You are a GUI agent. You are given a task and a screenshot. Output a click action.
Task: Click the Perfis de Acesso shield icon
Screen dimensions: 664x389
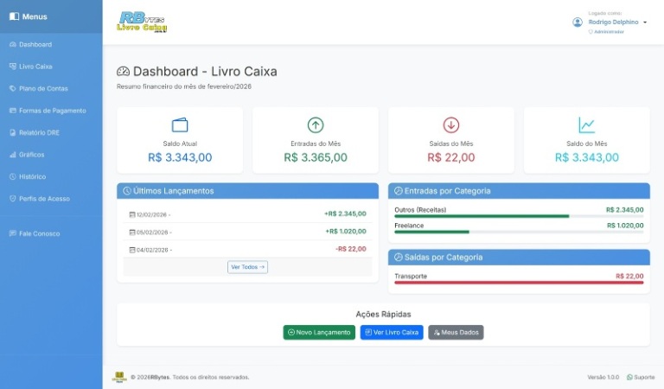[13, 199]
